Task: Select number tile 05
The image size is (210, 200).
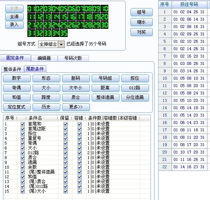Action: (x=64, y=9)
